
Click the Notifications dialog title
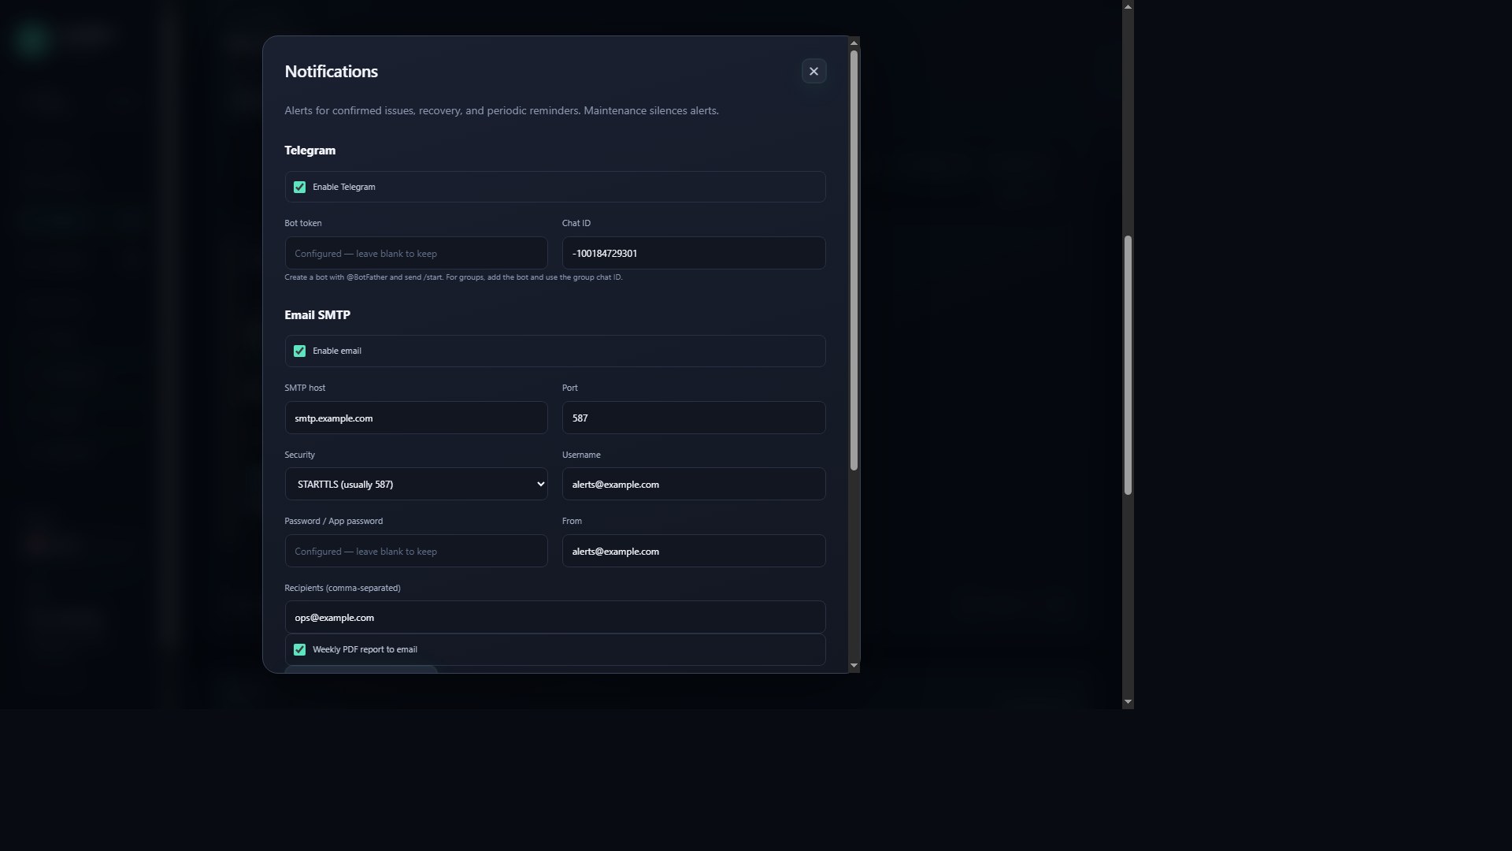[331, 72]
